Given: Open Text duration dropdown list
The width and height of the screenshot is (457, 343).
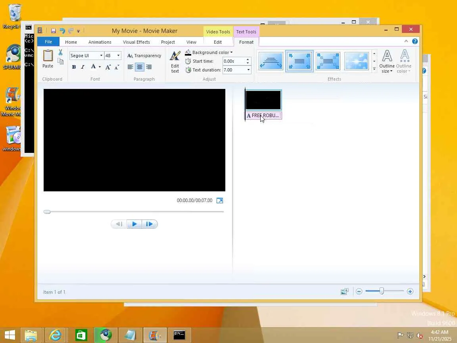Looking at the screenshot, I should tap(248, 70).
